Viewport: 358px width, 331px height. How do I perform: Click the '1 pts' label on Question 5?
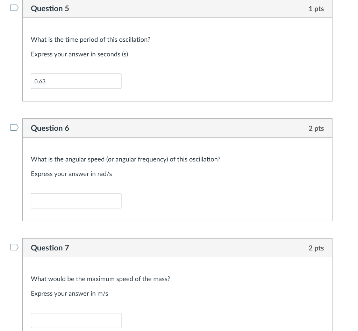pos(316,9)
